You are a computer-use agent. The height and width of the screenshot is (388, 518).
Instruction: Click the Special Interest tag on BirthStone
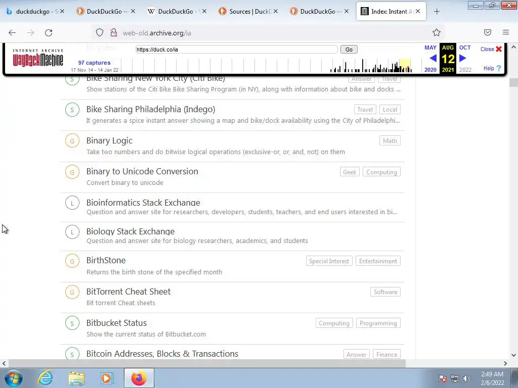329,261
